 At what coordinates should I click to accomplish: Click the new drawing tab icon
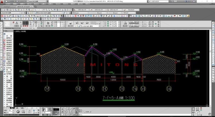[35, 7]
